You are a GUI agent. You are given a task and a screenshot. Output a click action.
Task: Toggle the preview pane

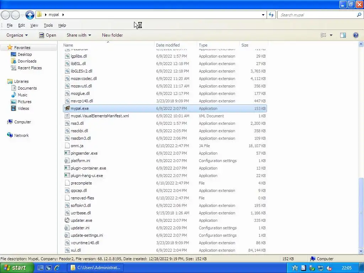[x=343, y=35]
